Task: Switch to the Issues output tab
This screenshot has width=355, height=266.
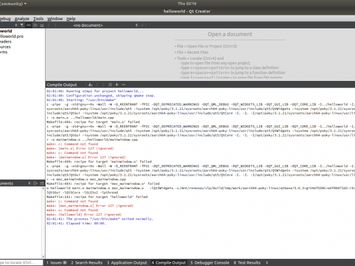Action: (x=56, y=262)
